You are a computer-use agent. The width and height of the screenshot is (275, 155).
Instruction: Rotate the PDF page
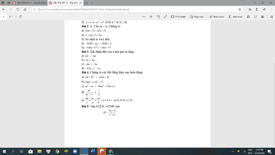(x=158, y=16)
